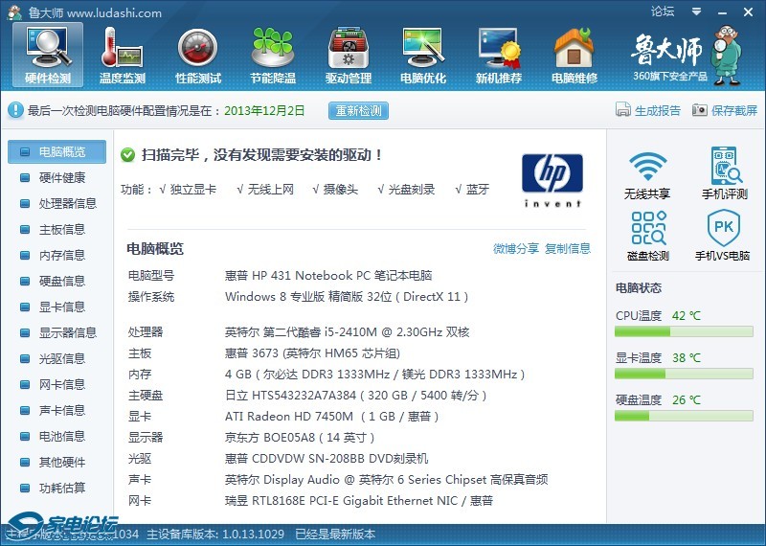Image resolution: width=766 pixels, height=546 pixels.
Task: Click 生成报告 generate report
Action: tap(648, 110)
